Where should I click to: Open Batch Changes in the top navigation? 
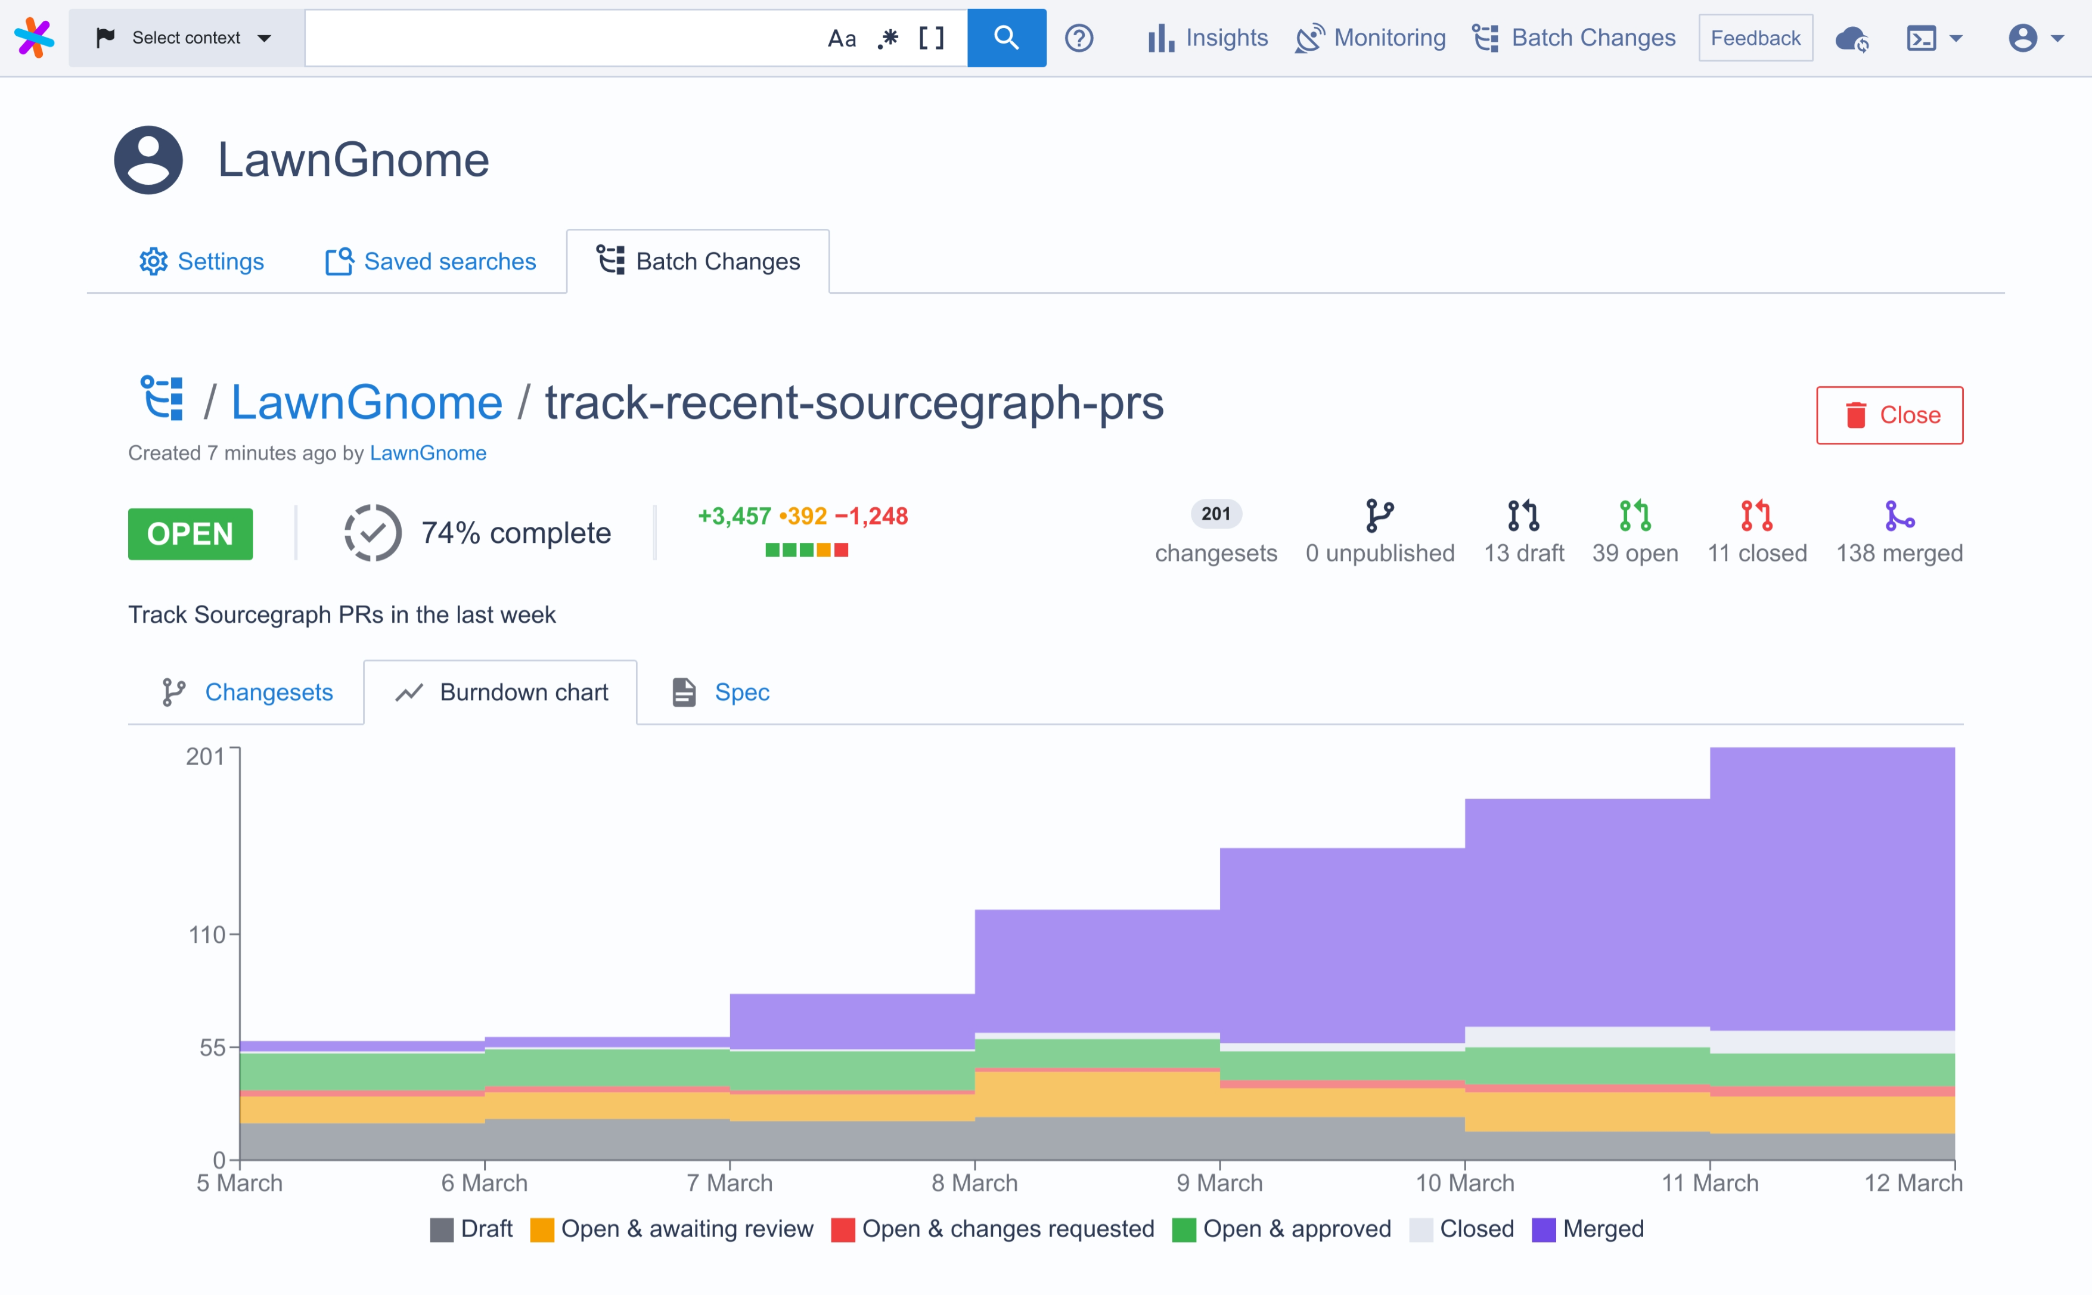click(x=1574, y=38)
